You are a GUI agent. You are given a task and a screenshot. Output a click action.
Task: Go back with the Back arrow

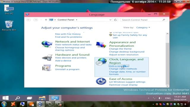tap(28, 20)
